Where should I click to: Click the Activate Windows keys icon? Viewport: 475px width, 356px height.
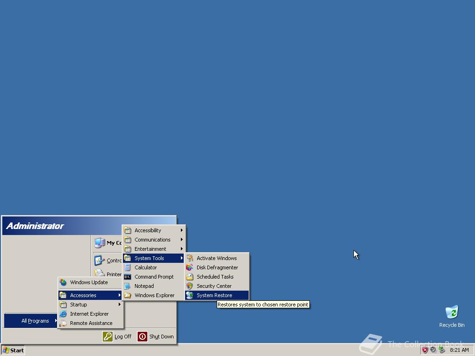point(190,258)
